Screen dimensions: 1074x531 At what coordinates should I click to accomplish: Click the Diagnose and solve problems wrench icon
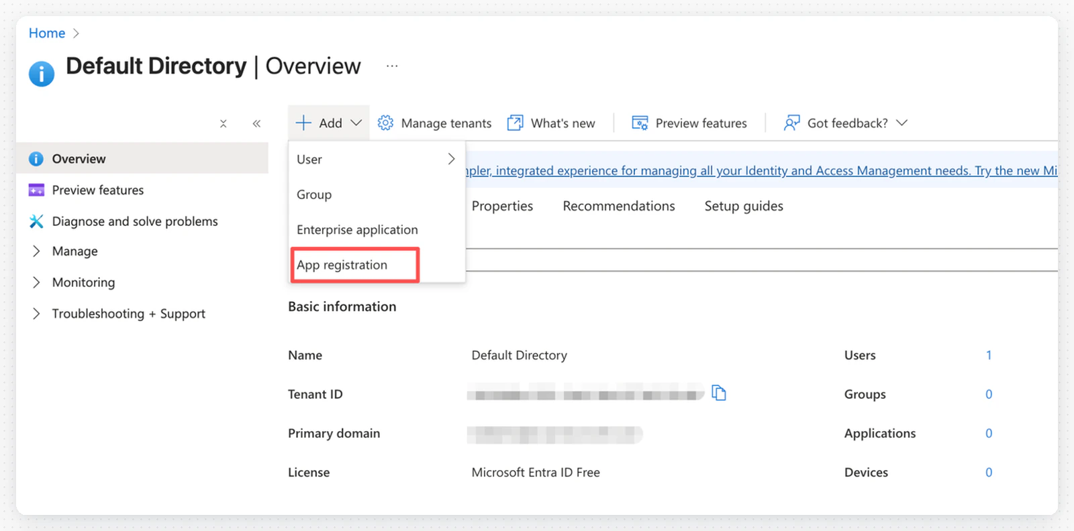click(36, 221)
